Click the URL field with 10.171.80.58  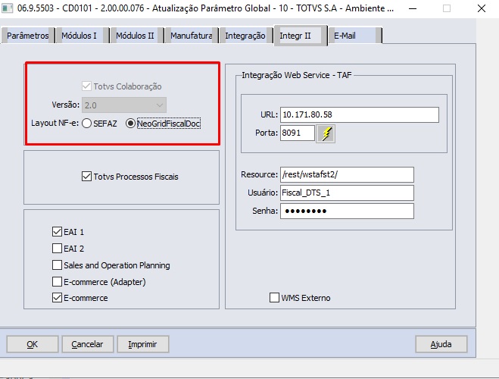[x=360, y=114]
